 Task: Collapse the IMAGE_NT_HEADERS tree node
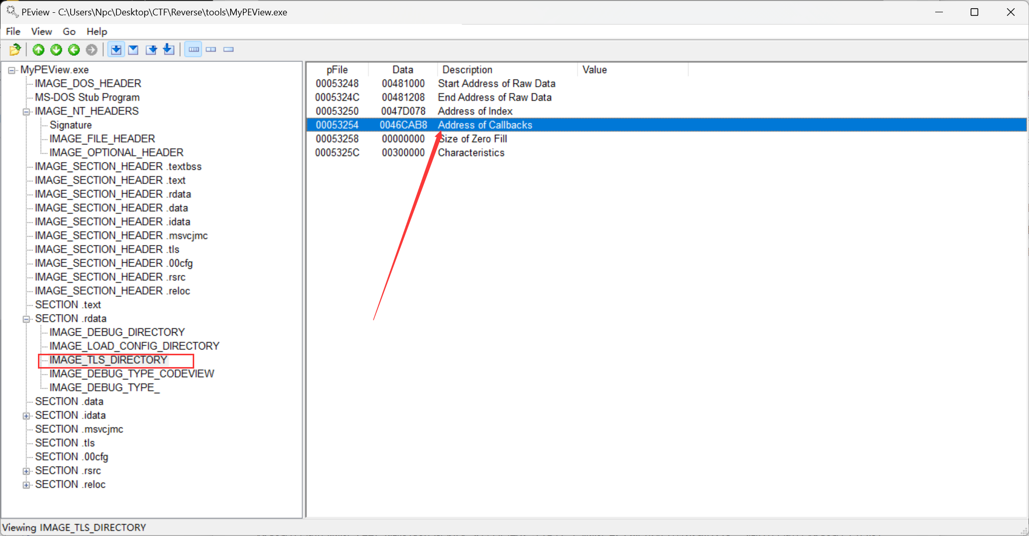pyautogui.click(x=26, y=112)
